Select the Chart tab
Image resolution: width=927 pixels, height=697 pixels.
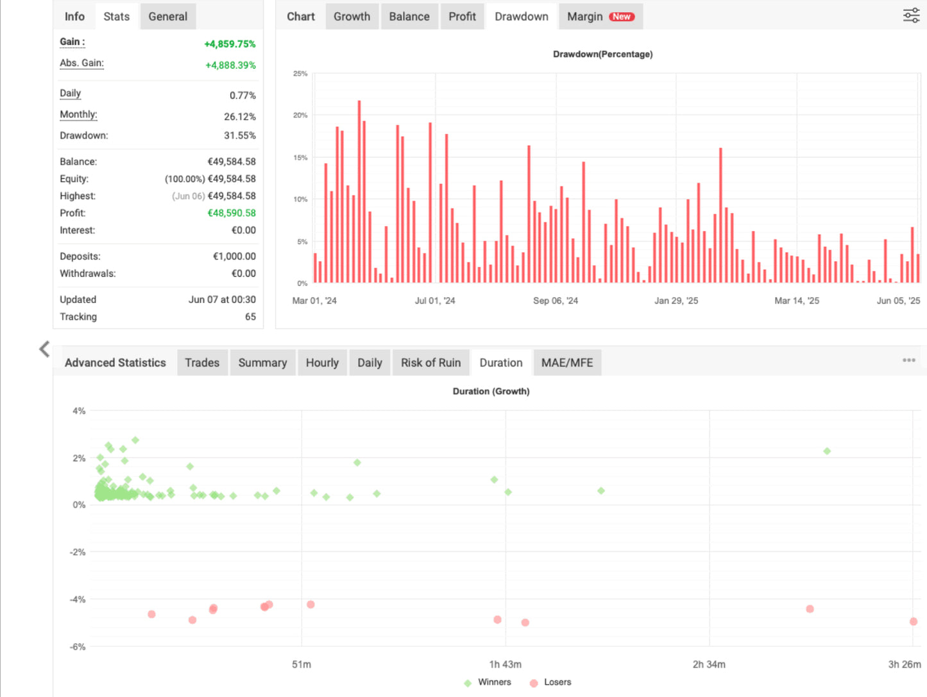point(301,17)
